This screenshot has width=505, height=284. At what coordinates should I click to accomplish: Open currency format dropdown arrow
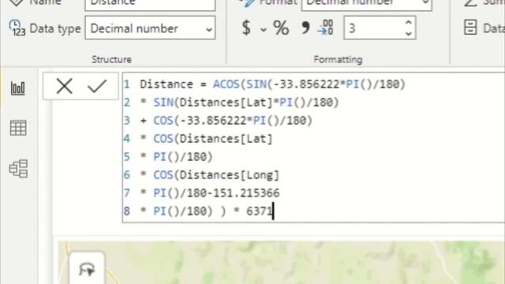[264, 30]
